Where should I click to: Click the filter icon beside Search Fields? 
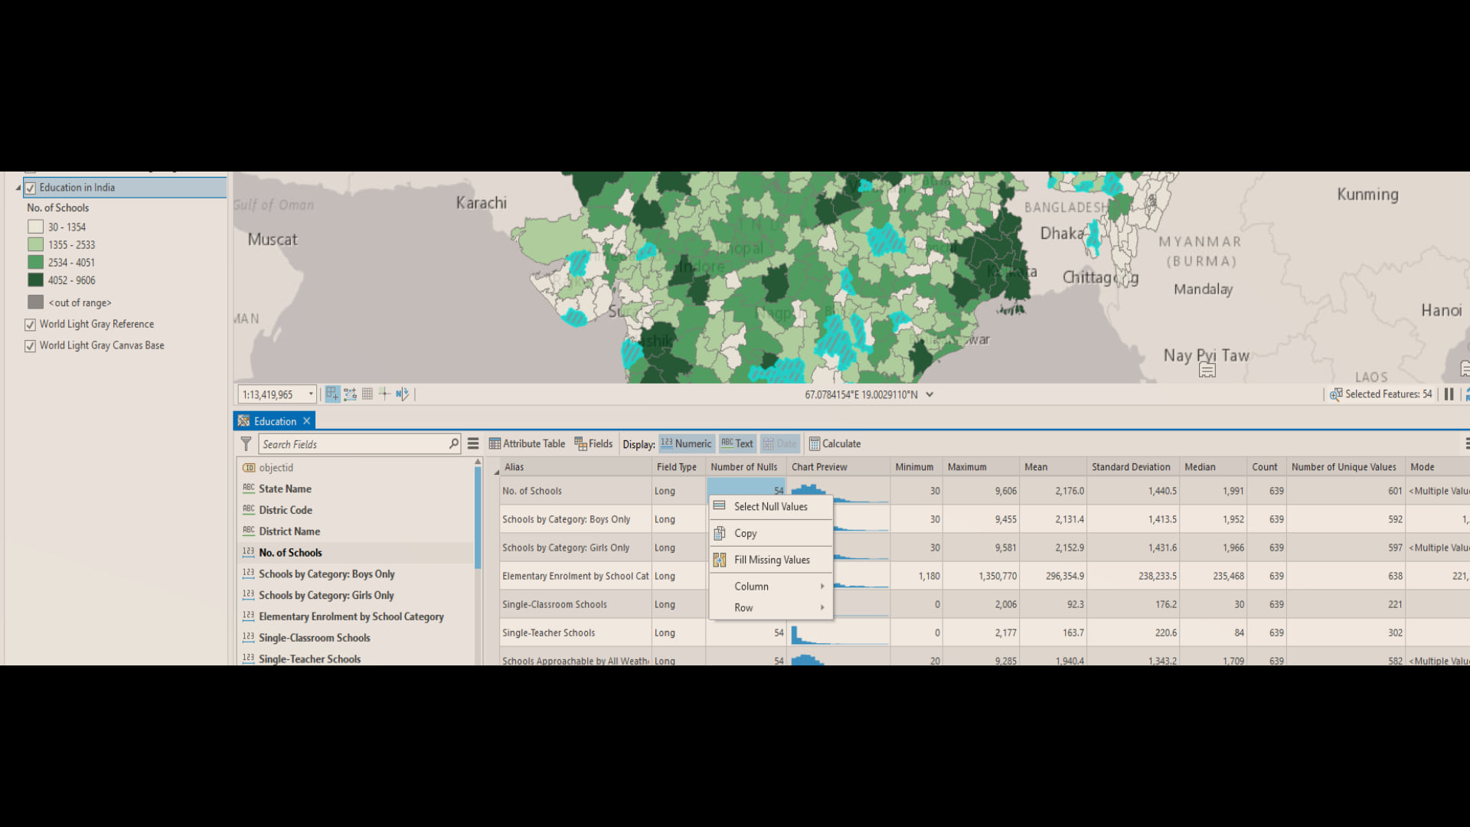pos(246,443)
